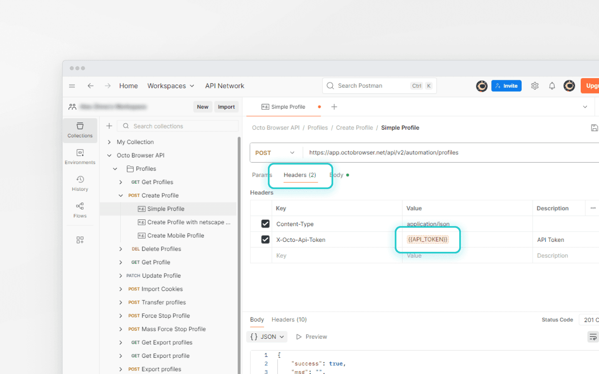Screen dimensions: 599x374
Task: Switch to the response Headers (10) tab
Action: [289, 320]
